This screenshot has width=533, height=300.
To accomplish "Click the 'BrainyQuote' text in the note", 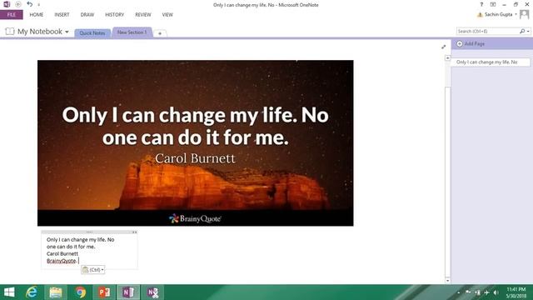I will coord(61,261).
